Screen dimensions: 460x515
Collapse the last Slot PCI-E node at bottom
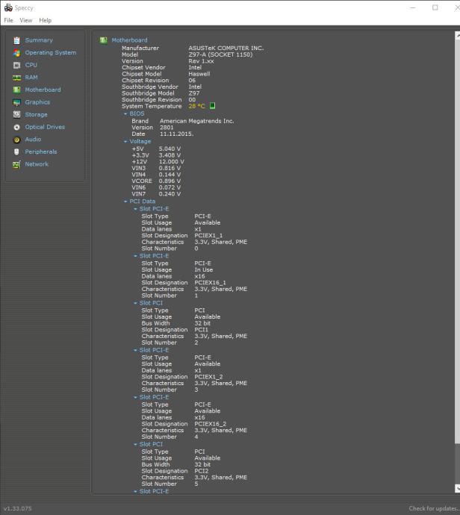pos(135,491)
